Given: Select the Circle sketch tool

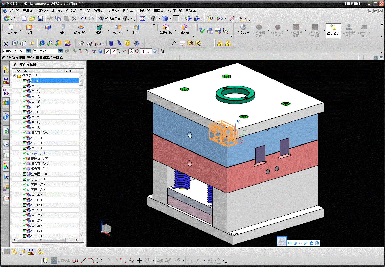Looking at the screenshot, I should point(99,261).
